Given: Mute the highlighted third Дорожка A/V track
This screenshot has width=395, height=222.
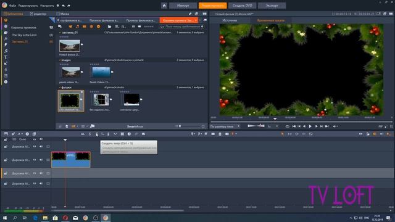Looking at the screenshot, I should click(41, 173).
